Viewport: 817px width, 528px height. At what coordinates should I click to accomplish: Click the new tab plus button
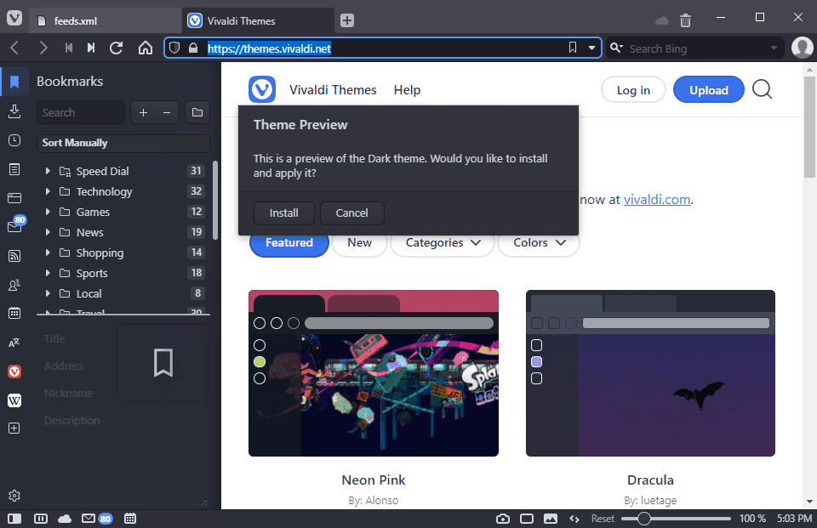pyautogui.click(x=347, y=20)
